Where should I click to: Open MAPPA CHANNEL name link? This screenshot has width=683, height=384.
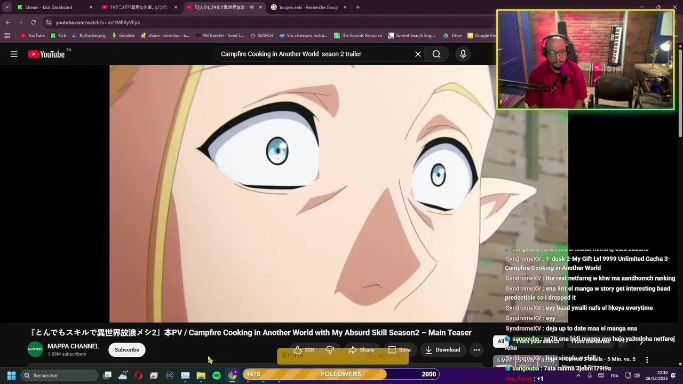point(73,346)
